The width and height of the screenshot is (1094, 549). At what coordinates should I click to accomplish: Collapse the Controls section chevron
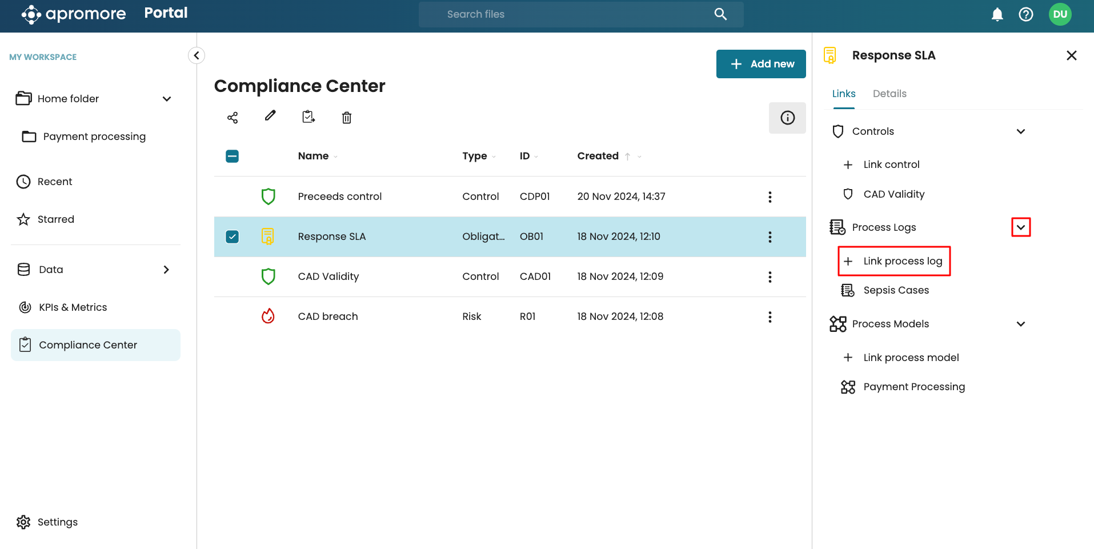[1021, 131]
